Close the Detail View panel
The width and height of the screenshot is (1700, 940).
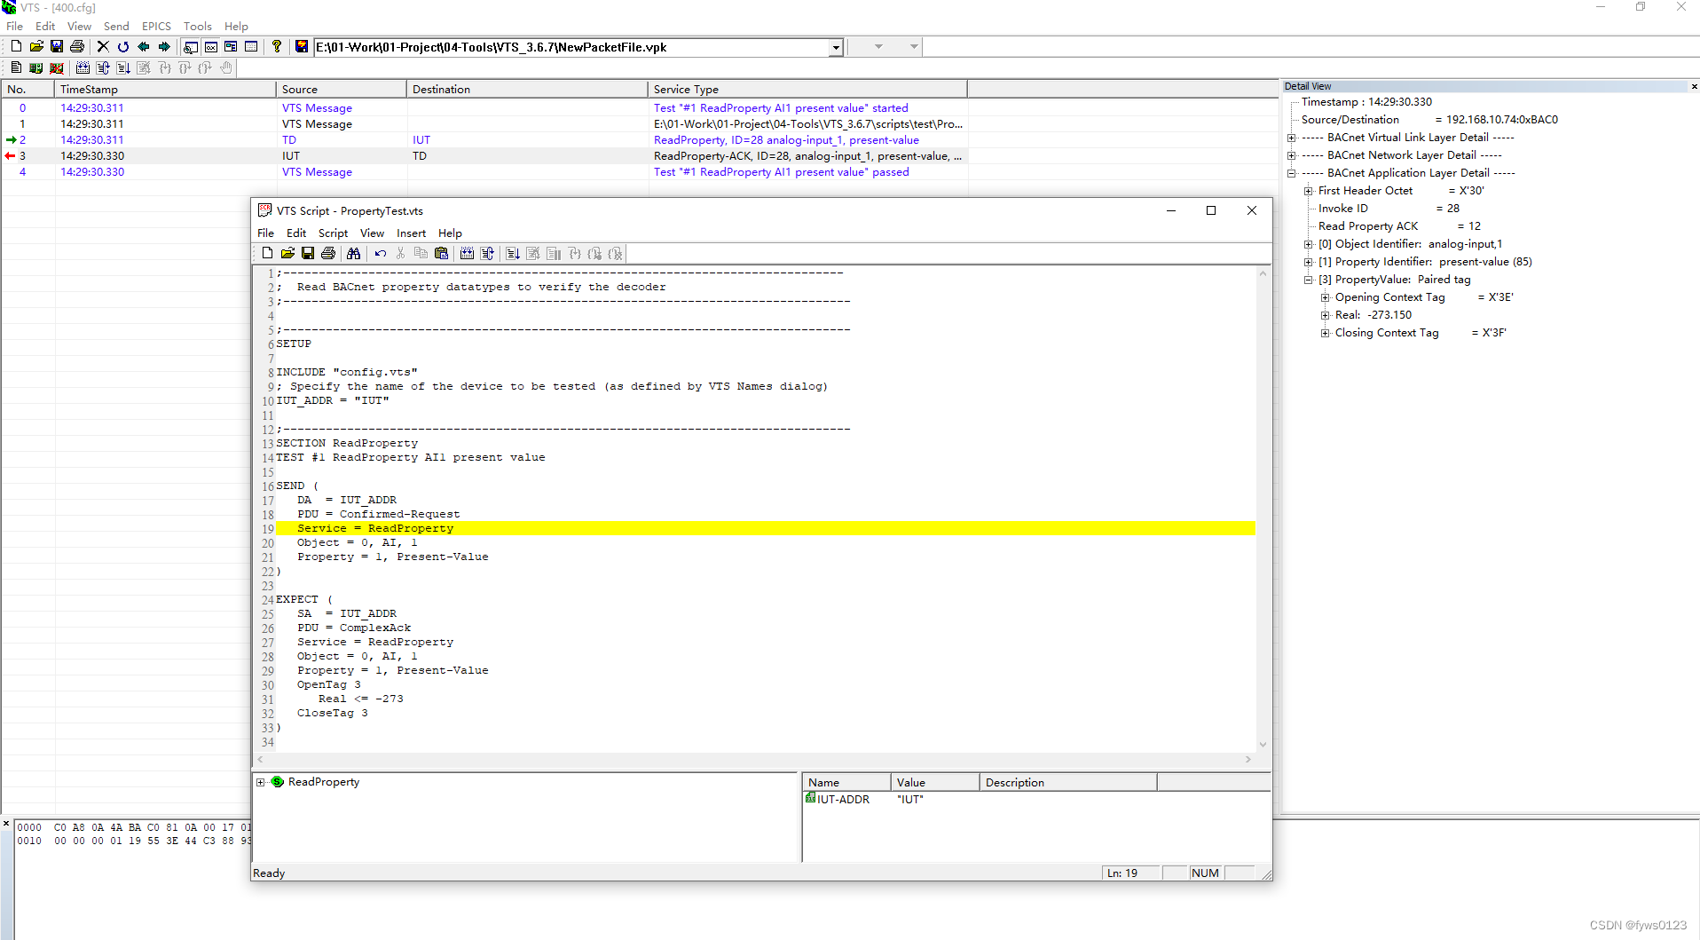pos(1694,86)
